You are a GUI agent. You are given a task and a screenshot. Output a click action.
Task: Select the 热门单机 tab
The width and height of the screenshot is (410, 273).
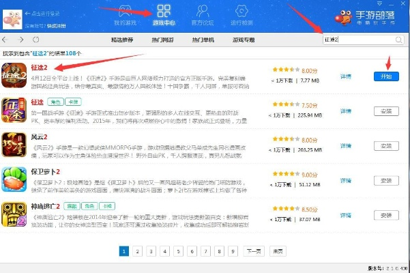coord(203,40)
